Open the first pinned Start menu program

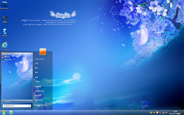coord(8,54)
